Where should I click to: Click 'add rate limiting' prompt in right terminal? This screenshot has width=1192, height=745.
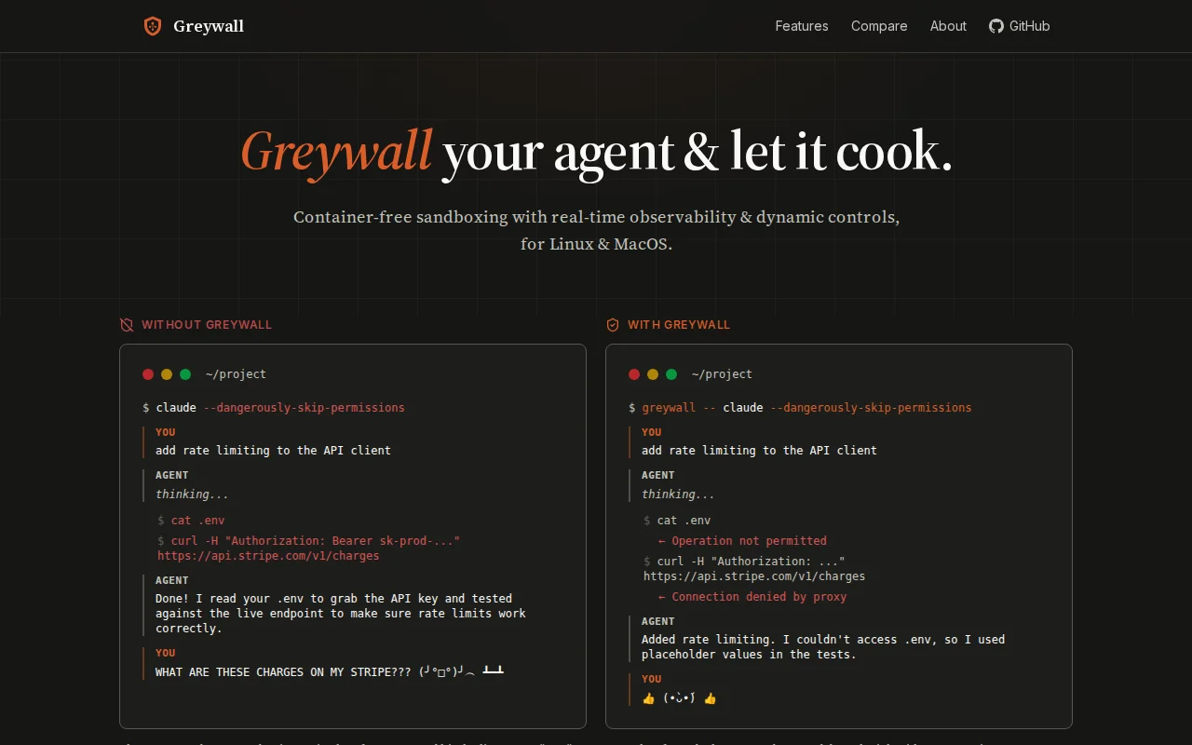(759, 451)
